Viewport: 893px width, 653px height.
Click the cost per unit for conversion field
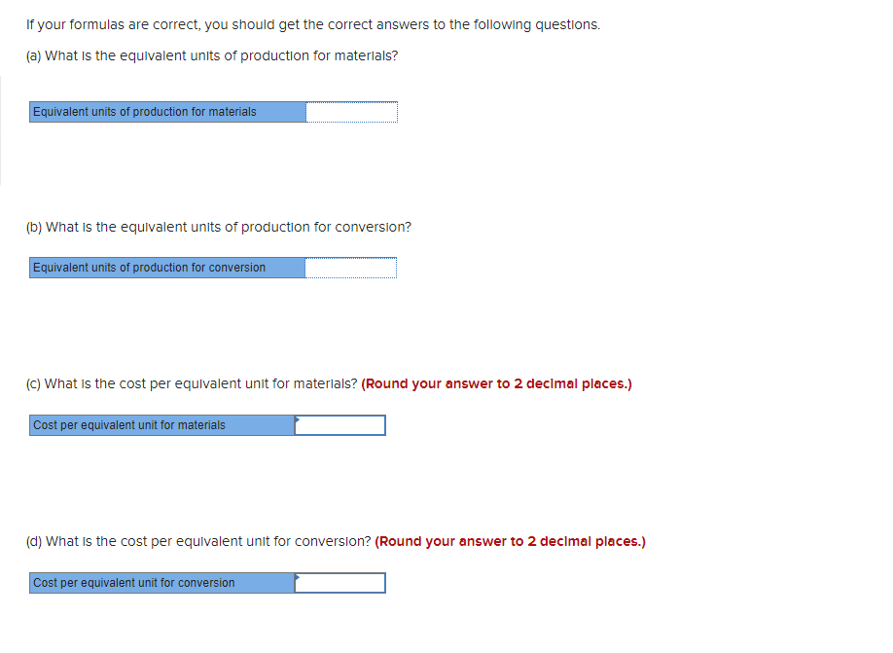tap(340, 582)
